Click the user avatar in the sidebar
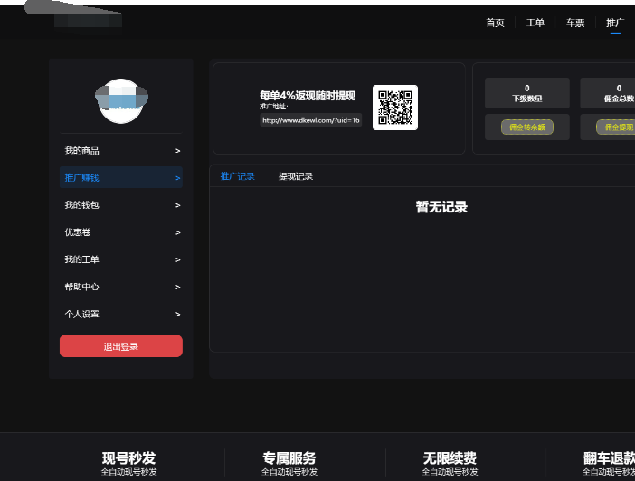This screenshot has width=635, height=481. click(121, 100)
